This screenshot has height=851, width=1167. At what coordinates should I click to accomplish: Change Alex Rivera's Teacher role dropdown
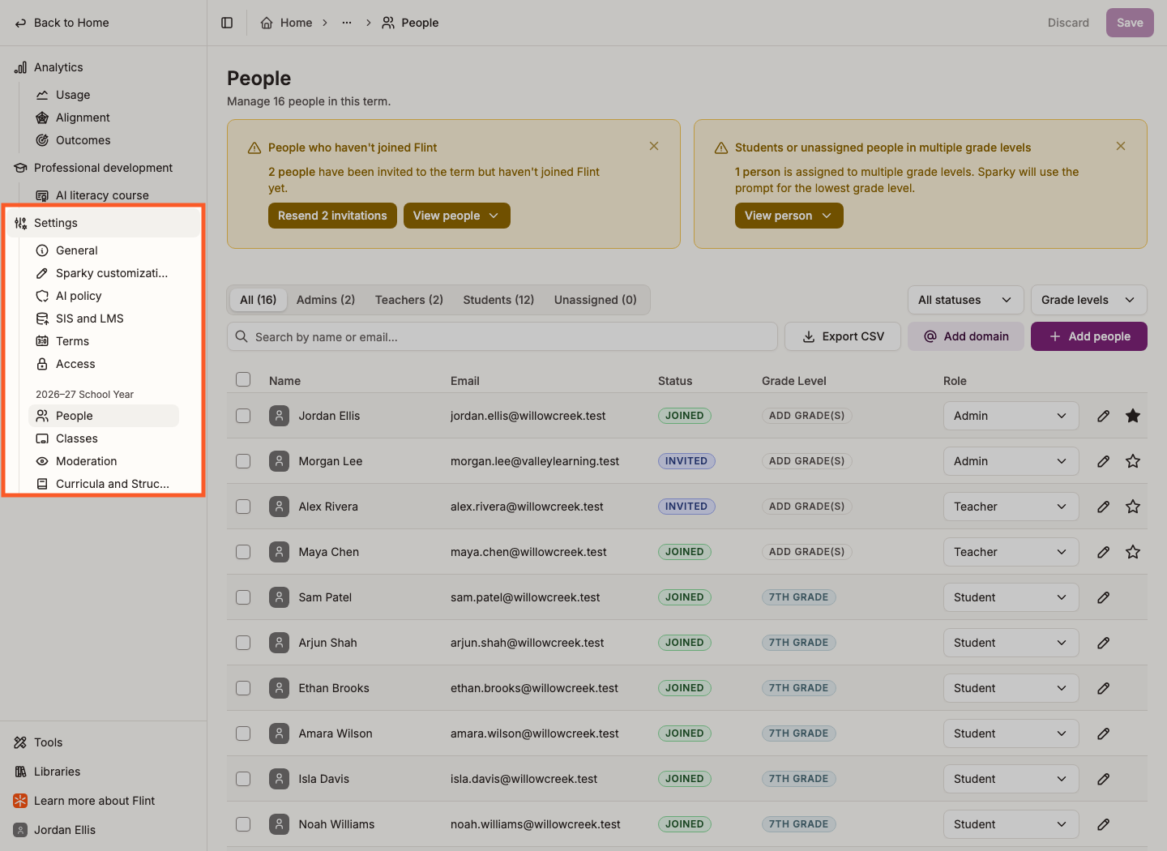point(1011,507)
